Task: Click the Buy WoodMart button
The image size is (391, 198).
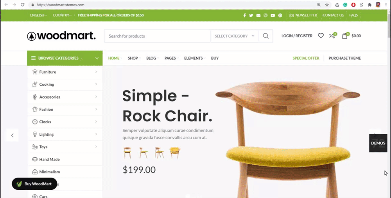Action: click(x=34, y=184)
